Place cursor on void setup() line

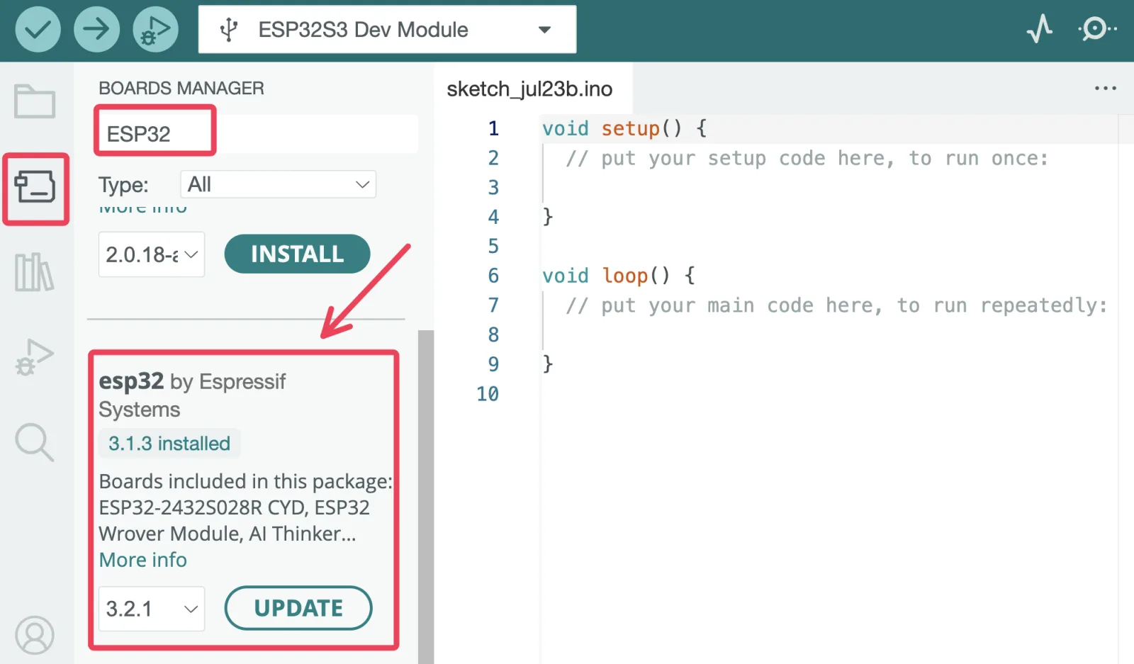624,128
